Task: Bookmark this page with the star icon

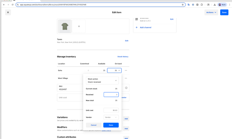Action: click(183, 5)
